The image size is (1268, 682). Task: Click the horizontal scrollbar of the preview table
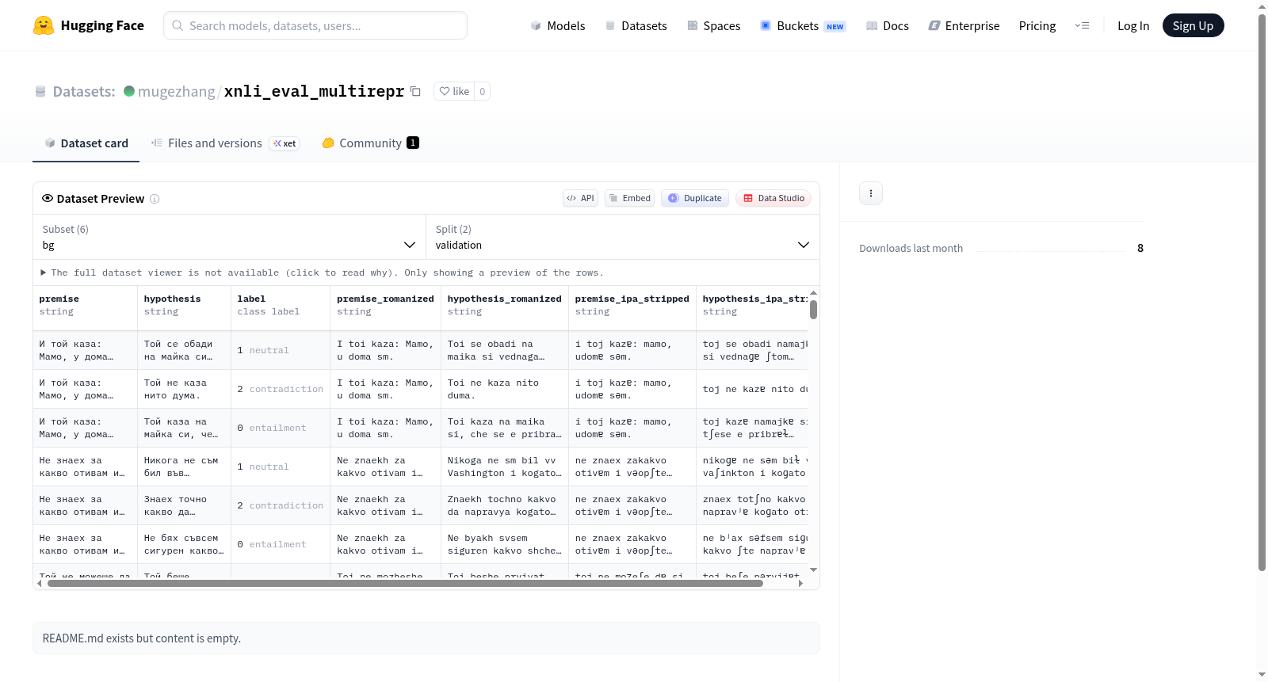[x=405, y=583]
